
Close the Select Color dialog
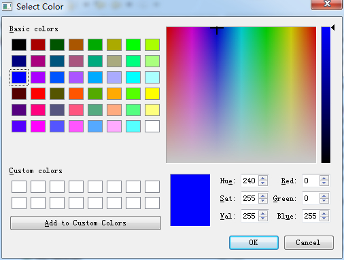(326, 4)
